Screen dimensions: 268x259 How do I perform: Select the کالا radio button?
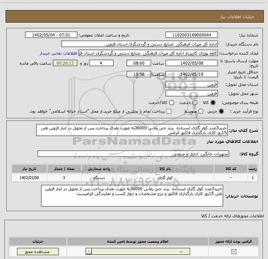[x=213, y=103]
